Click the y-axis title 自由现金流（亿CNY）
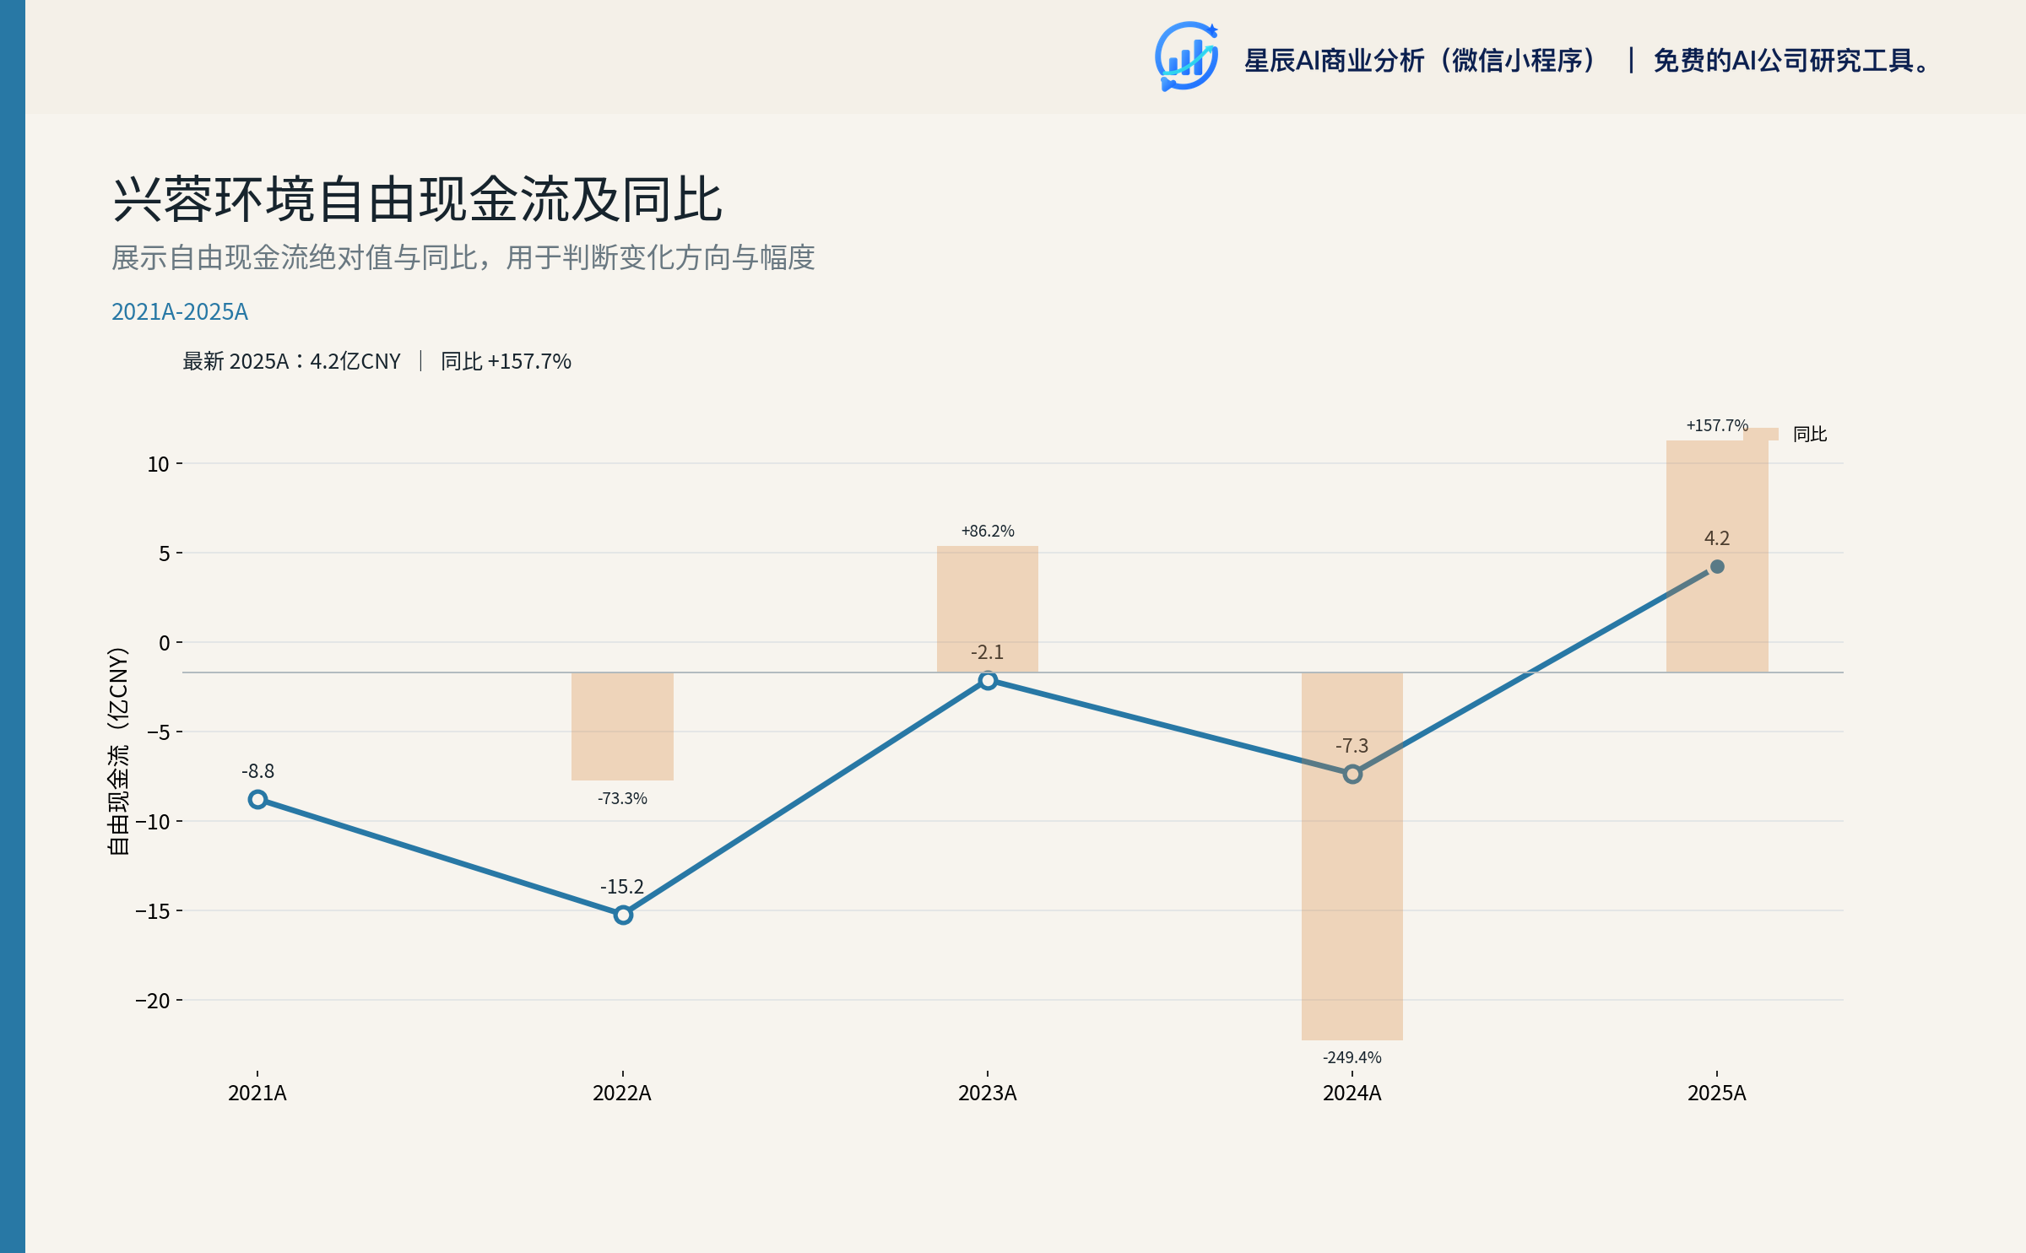The width and height of the screenshot is (2026, 1253). pos(119,751)
